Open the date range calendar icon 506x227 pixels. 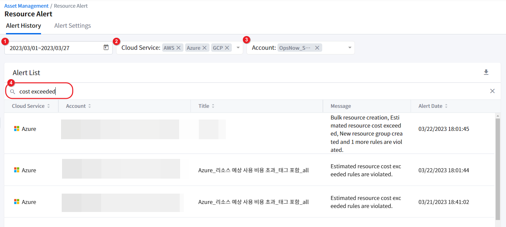106,47
